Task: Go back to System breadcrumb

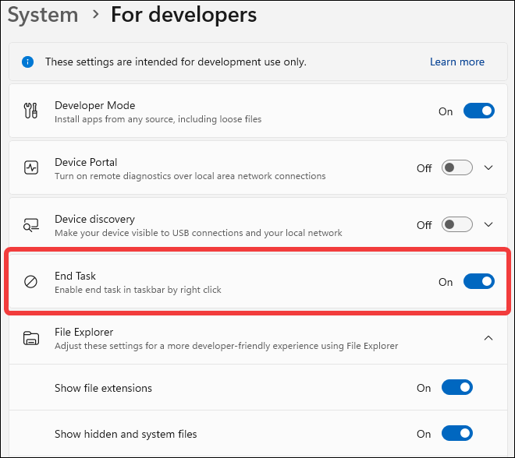Action: point(43,15)
